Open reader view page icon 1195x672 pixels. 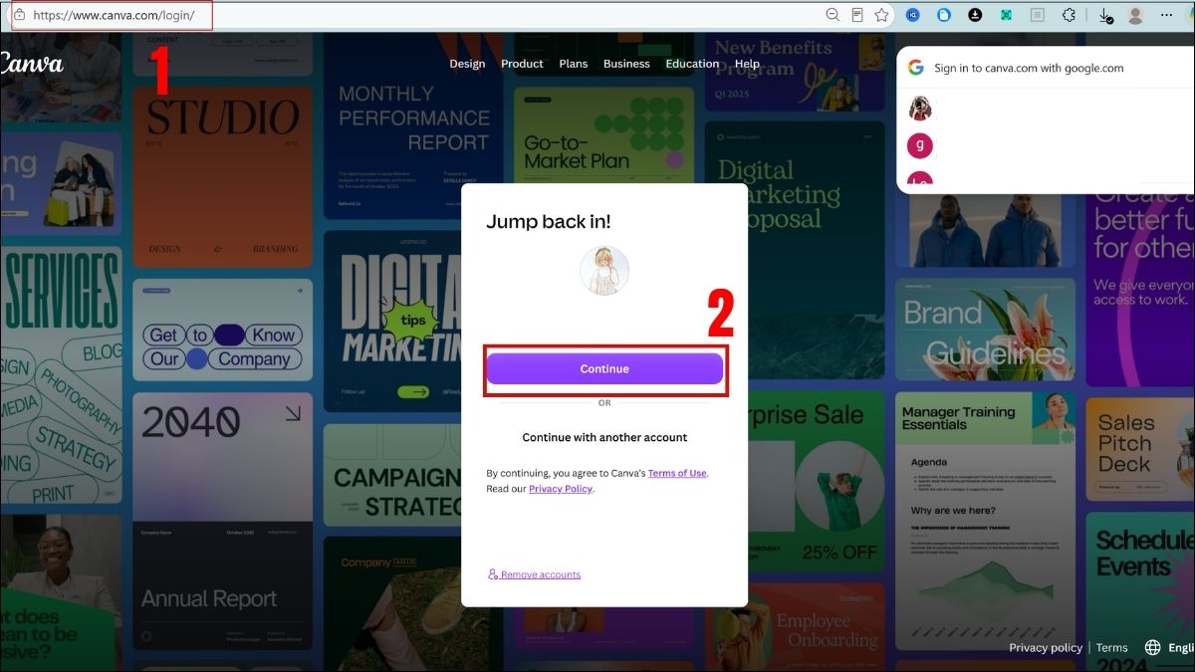(x=857, y=15)
